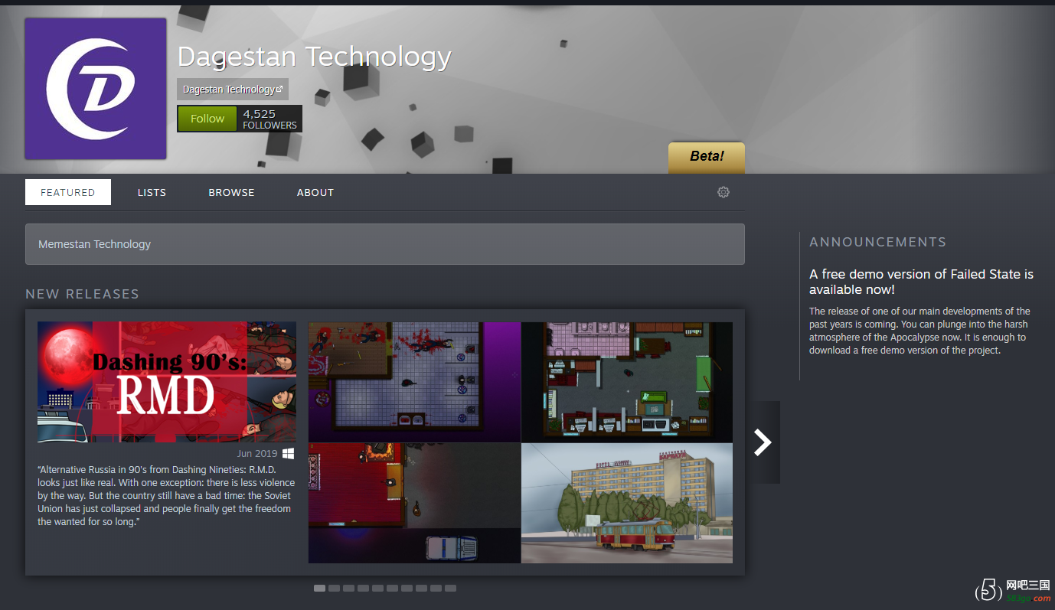Open the Failed State demo announcement headline
1055x610 pixels.
[921, 282]
